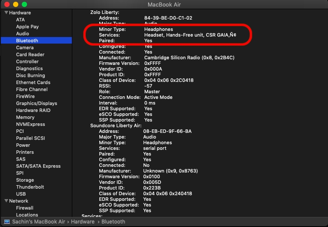Select Thunderbolt in the sidebar
This screenshot has width=328, height=227.
[30, 187]
